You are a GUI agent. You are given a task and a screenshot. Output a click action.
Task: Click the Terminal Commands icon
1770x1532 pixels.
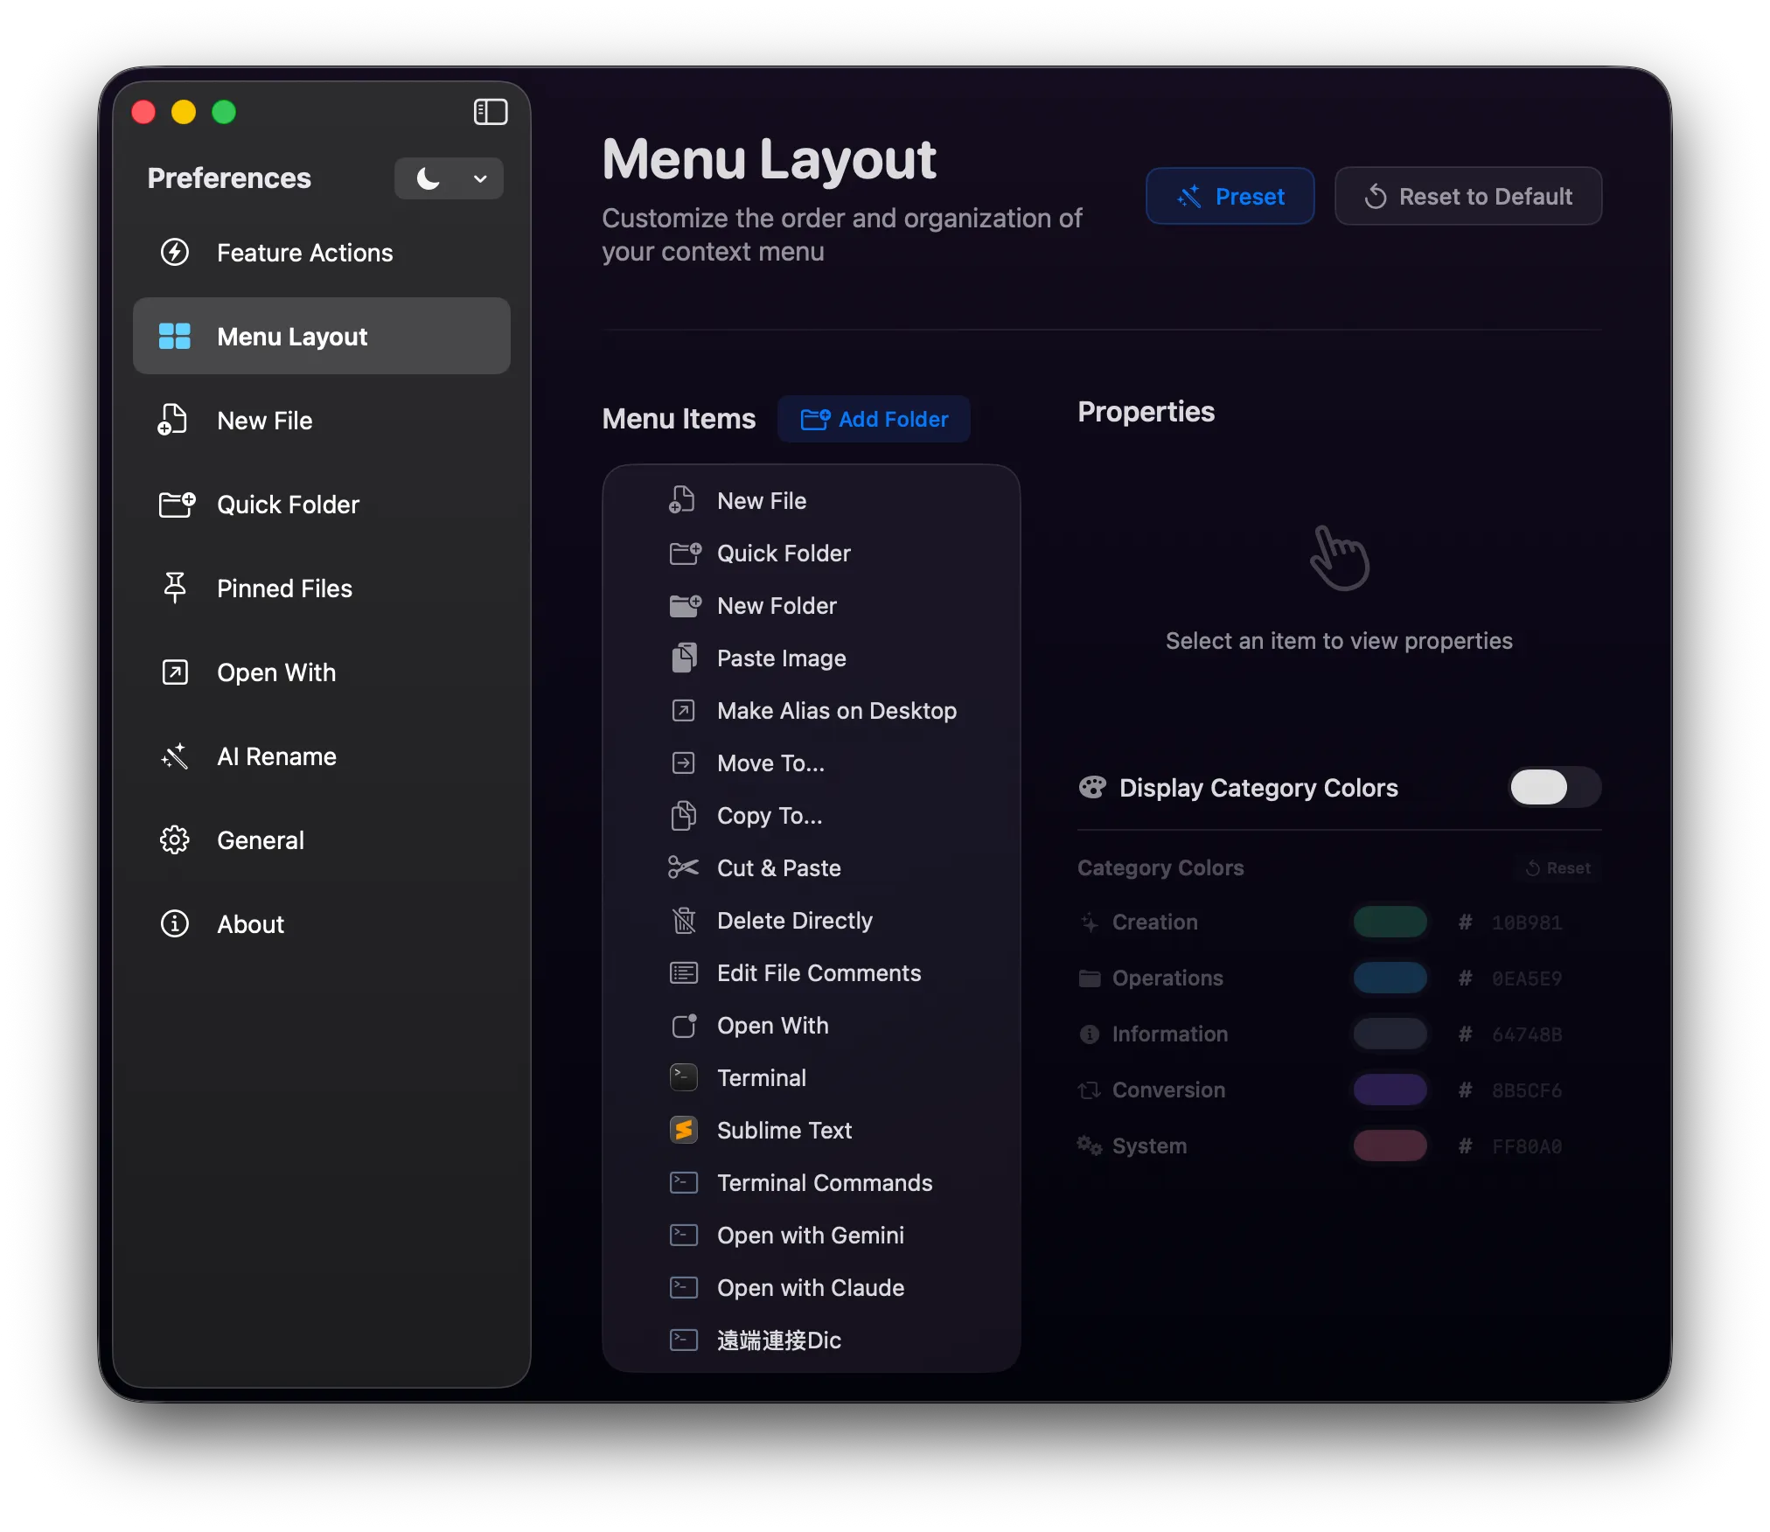684,1182
